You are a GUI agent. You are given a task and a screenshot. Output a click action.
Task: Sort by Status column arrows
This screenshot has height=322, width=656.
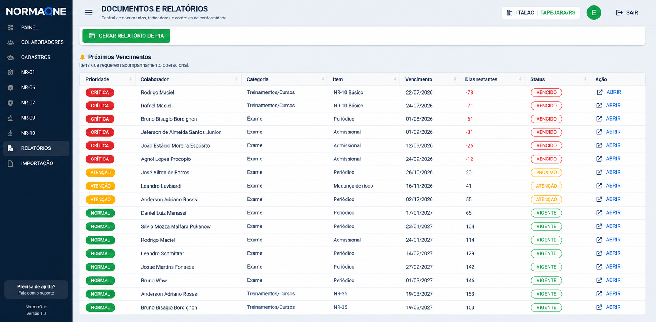(x=585, y=79)
